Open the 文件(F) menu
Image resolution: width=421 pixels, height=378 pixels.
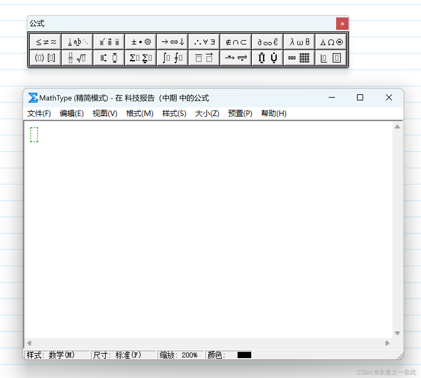click(39, 114)
